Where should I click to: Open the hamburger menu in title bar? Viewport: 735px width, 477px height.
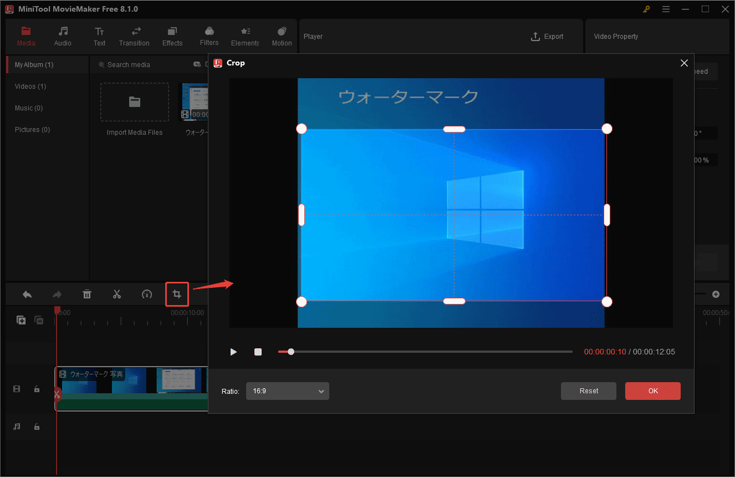[x=666, y=9]
